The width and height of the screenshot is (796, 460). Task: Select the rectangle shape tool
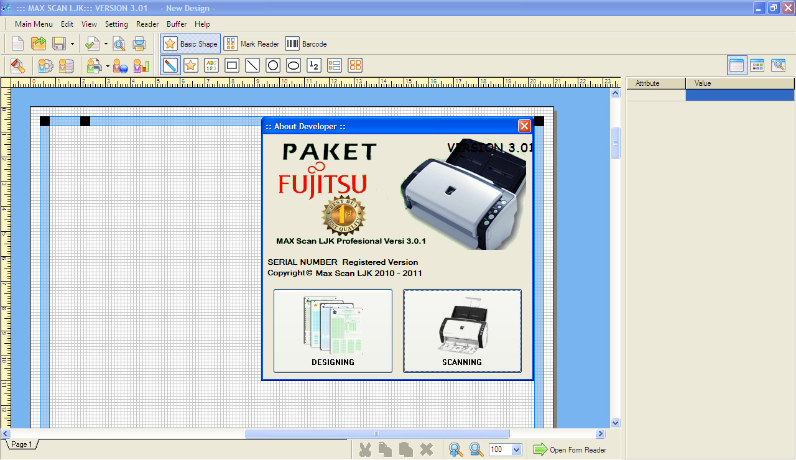(x=232, y=65)
